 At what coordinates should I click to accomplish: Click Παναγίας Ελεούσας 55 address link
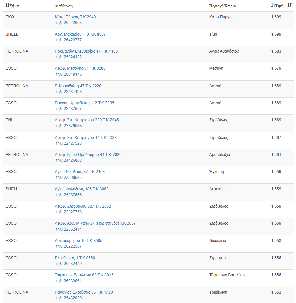(x=84, y=292)
